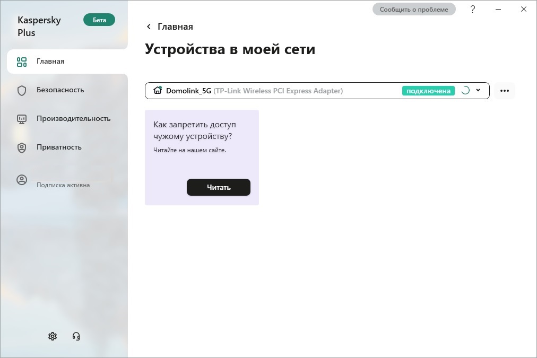Image resolution: width=537 pixels, height=358 pixels.
Task: Click the Подписка активна link
Action: [63, 185]
